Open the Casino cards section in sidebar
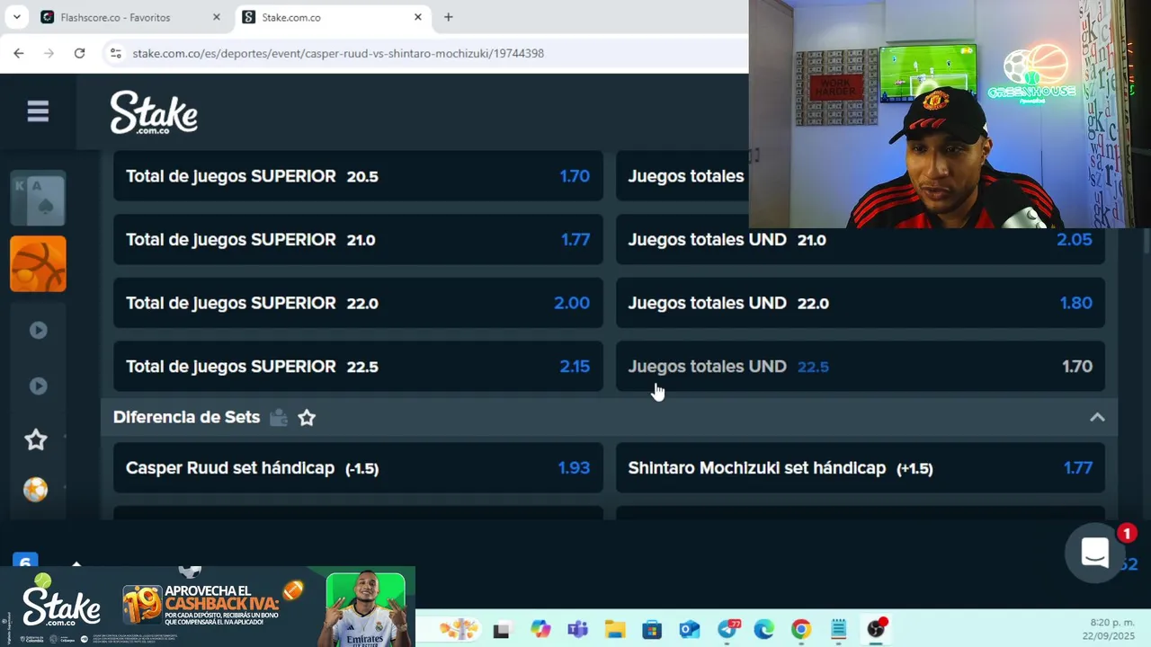Viewport: 1151px width, 647px height. 38,198
